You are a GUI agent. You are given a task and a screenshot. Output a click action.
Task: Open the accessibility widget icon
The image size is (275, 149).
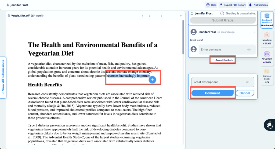(269, 125)
